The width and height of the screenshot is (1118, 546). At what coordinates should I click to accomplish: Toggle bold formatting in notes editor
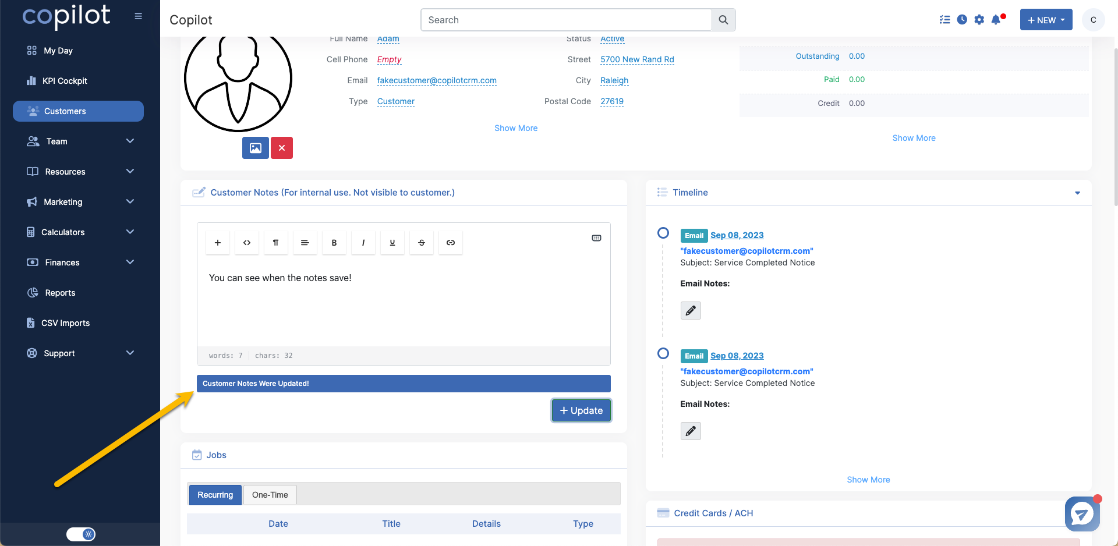point(334,243)
